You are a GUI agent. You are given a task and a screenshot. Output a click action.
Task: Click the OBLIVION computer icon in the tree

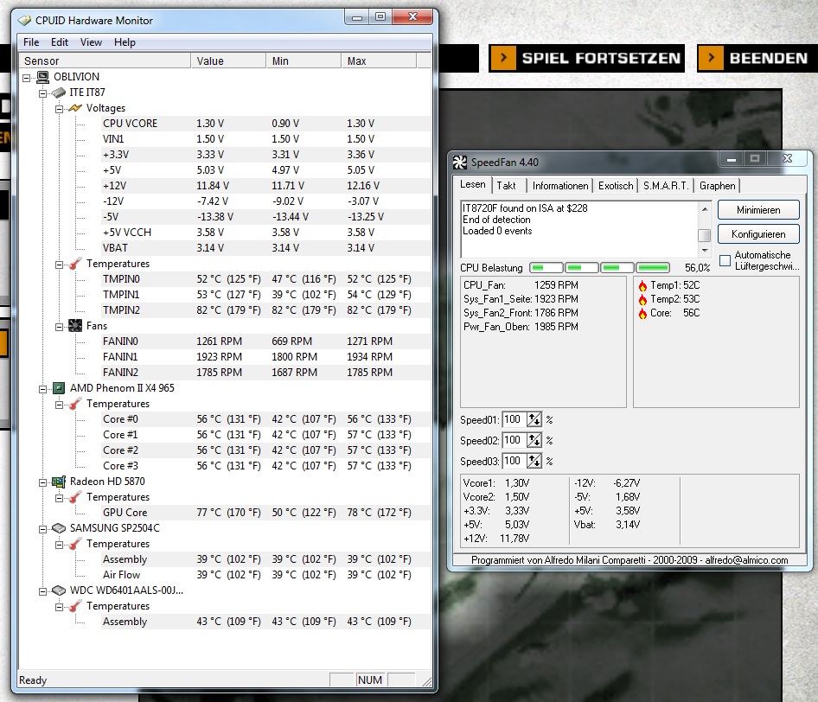click(x=42, y=77)
